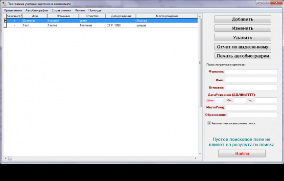Viewport: 284px width, 181px height.
Task: Click the Удалить button
Action: point(243,38)
